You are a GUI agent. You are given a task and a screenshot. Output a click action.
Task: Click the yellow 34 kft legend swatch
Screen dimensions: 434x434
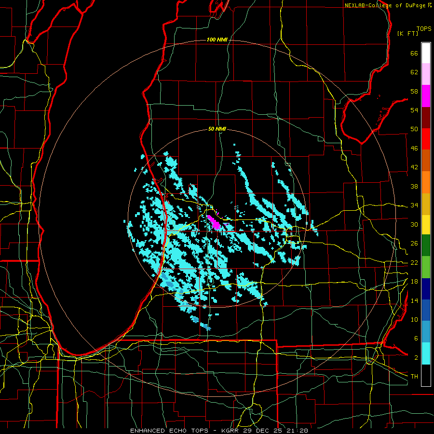click(426, 224)
